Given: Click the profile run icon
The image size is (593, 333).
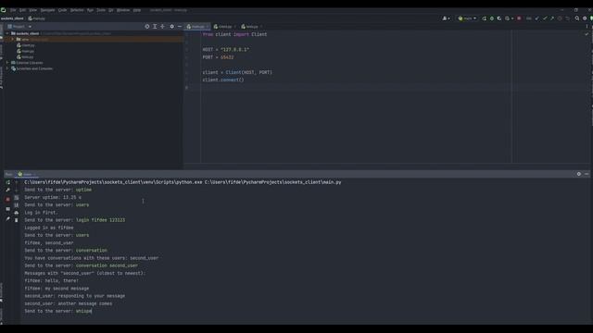Looking at the screenshot, I should [x=508, y=18].
